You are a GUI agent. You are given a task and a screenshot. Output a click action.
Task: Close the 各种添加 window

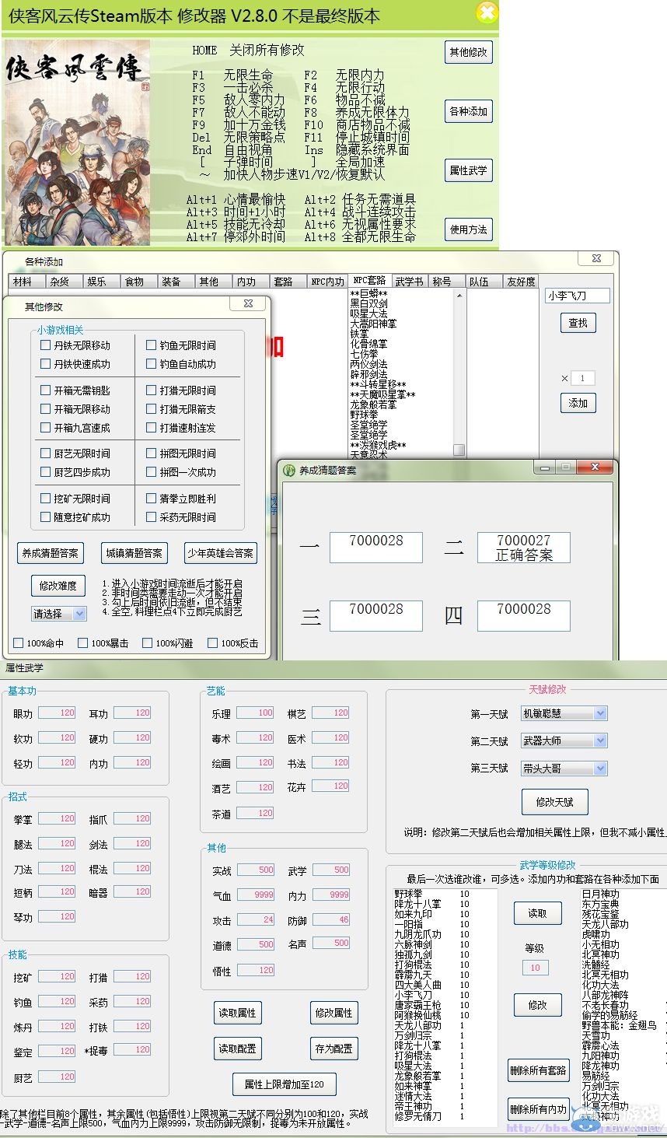pyautogui.click(x=596, y=258)
